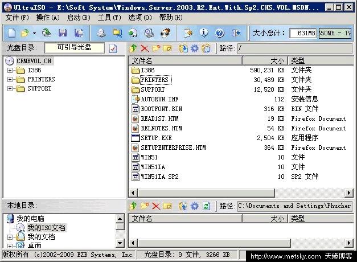The height and width of the screenshot is (262, 357).
Task: Open Help via question mark icon
Action: click(220, 33)
